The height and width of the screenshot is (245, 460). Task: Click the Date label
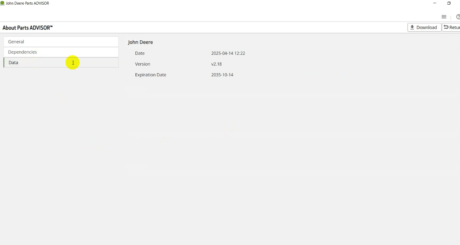point(140,53)
